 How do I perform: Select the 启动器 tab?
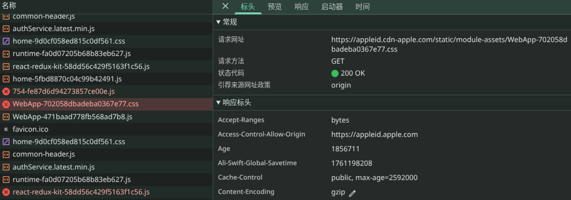[x=332, y=7]
